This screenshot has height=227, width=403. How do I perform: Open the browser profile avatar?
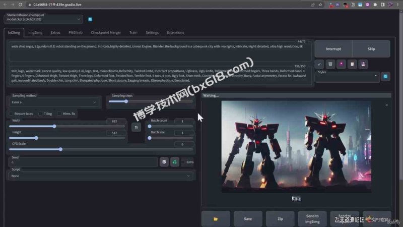point(390,5)
